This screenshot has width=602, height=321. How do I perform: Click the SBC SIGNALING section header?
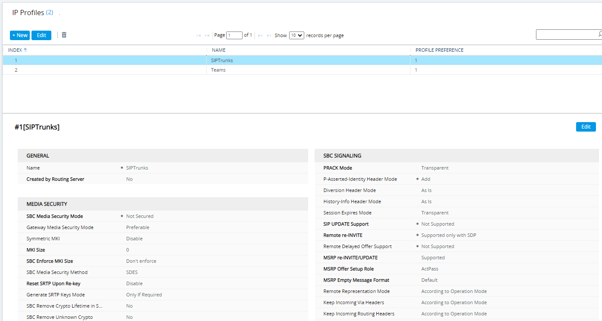coord(342,156)
